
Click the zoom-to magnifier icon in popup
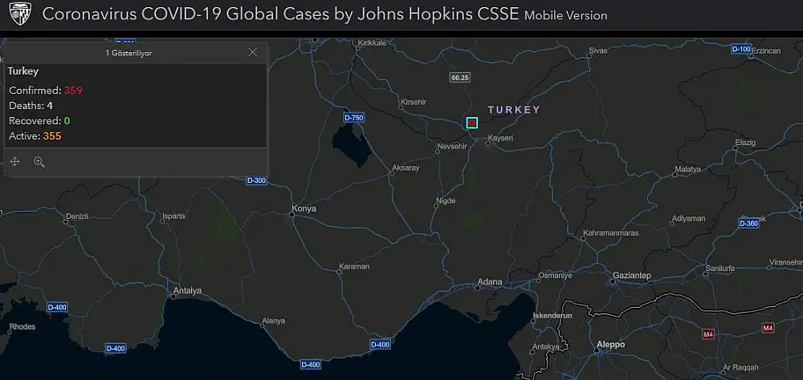point(39,162)
